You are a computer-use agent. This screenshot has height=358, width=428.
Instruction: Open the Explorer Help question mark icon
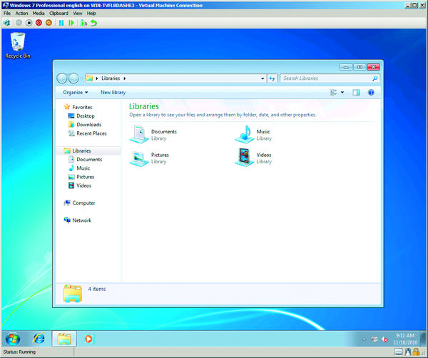371,93
